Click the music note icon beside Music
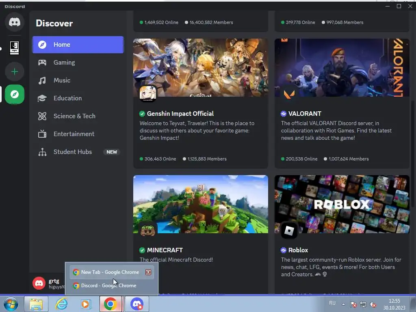 pyautogui.click(x=42, y=80)
